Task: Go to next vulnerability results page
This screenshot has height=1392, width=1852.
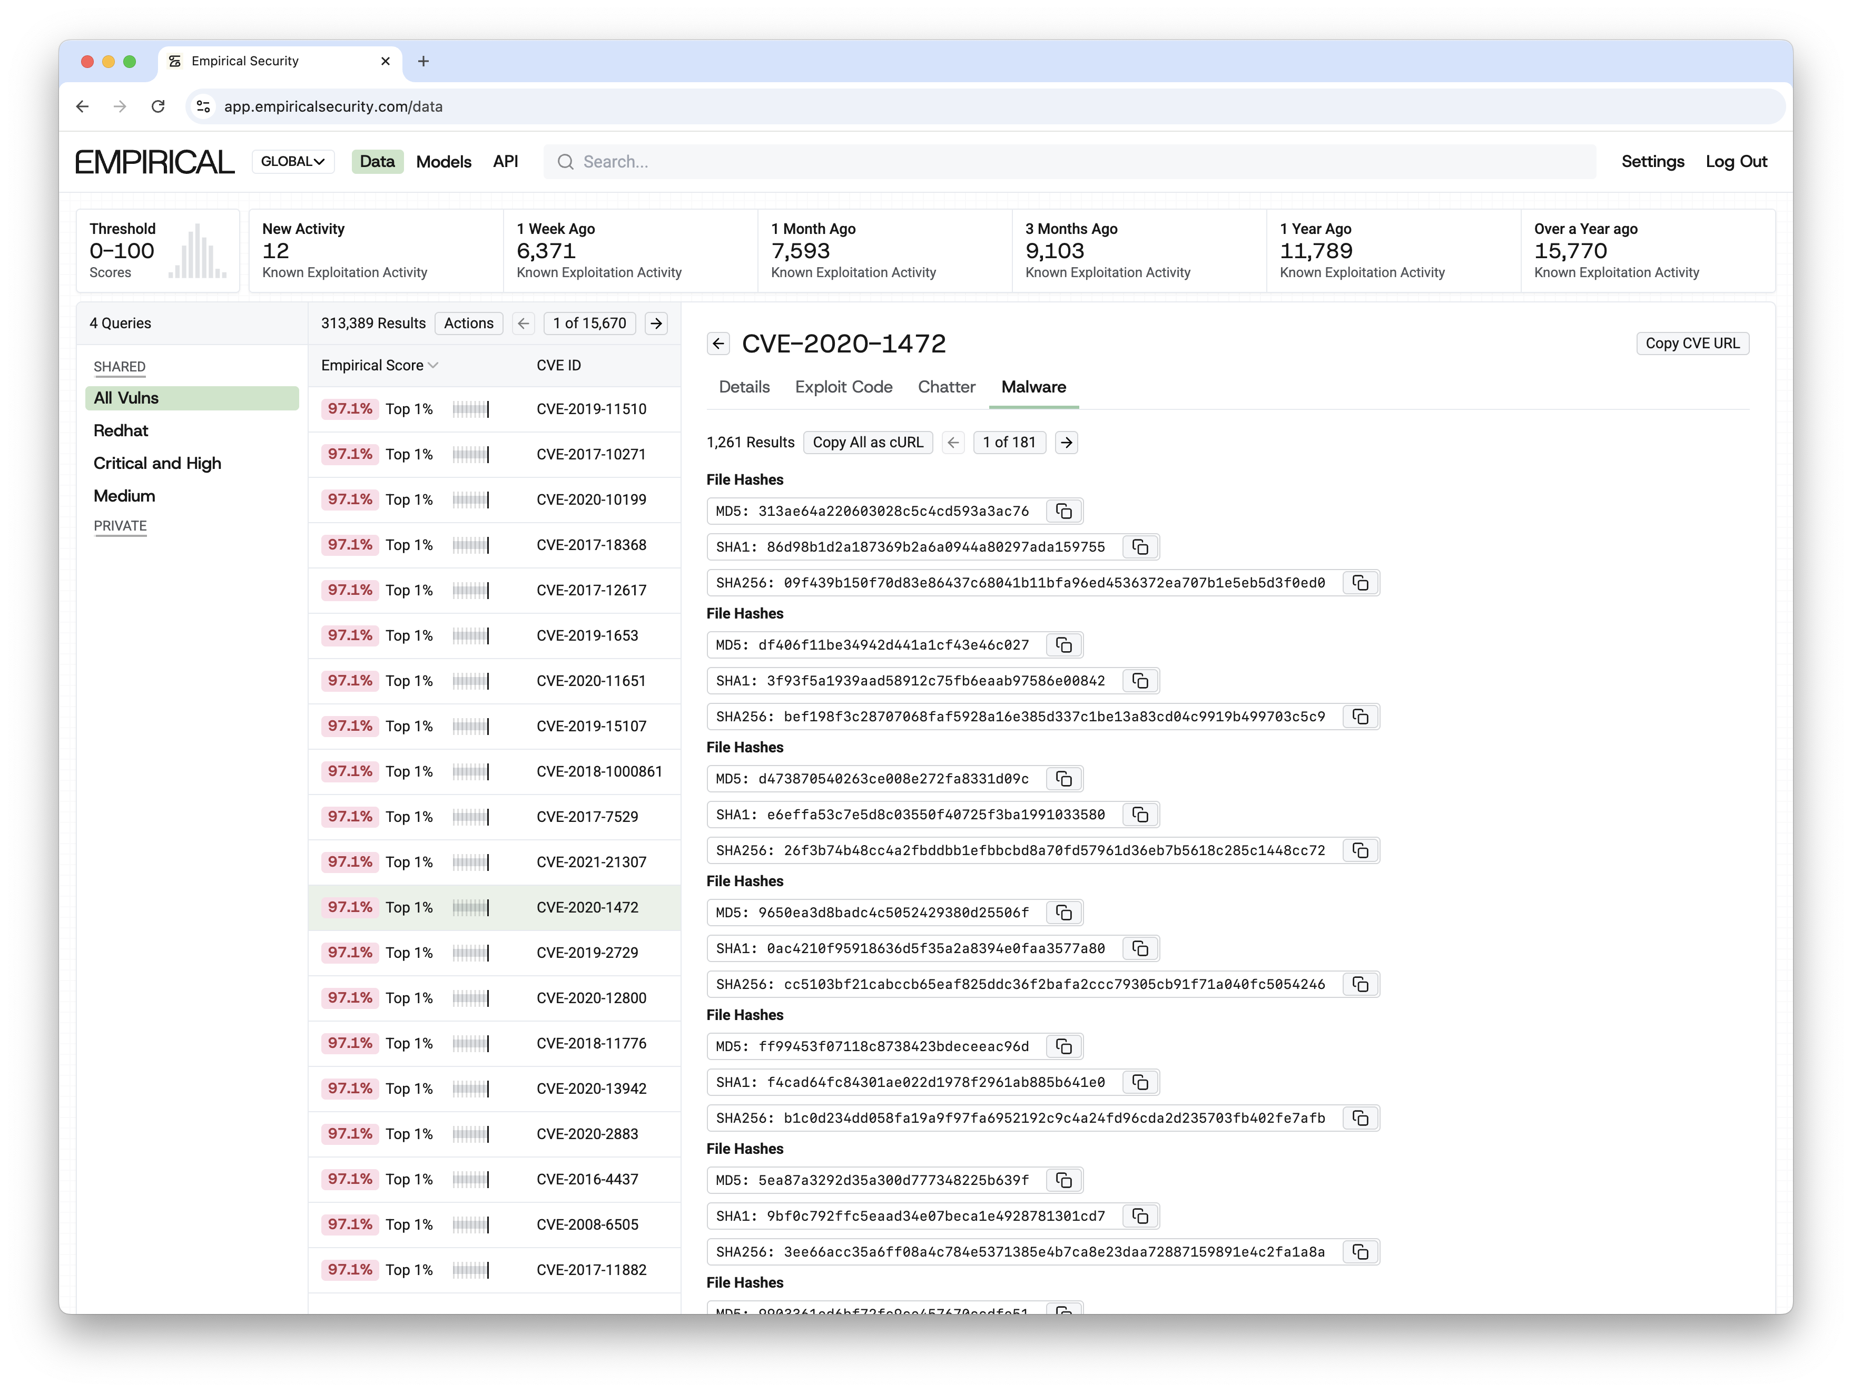Action: 656,324
